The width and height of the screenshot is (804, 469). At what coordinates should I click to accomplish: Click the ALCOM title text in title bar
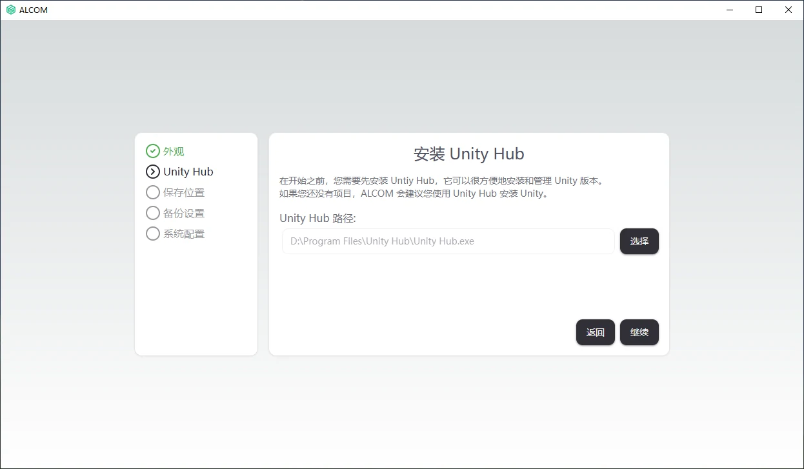tap(34, 9)
